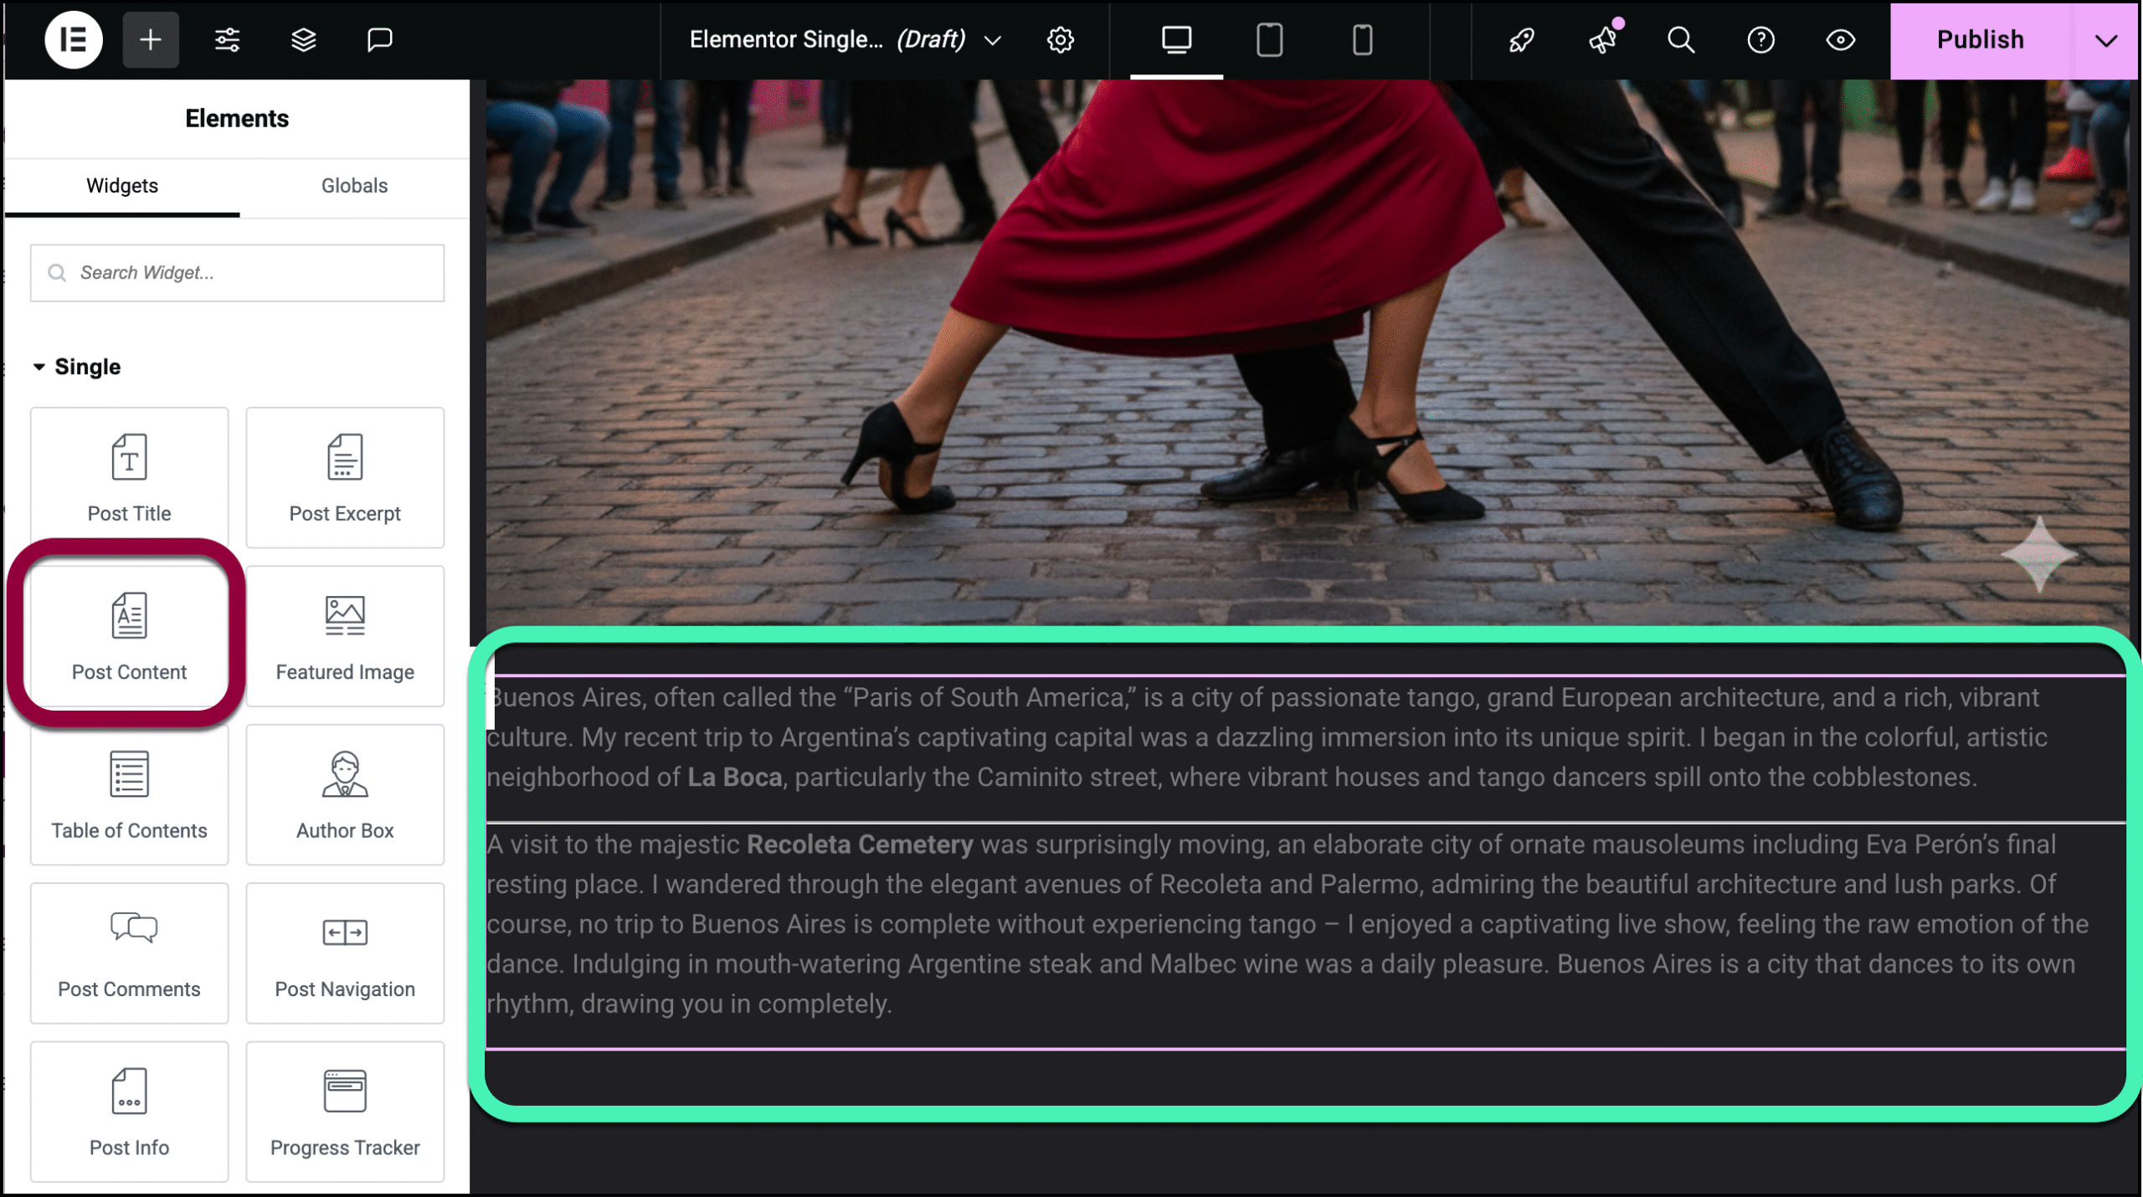Open the Notes speech bubble icon
This screenshot has width=2143, height=1197.
point(379,39)
